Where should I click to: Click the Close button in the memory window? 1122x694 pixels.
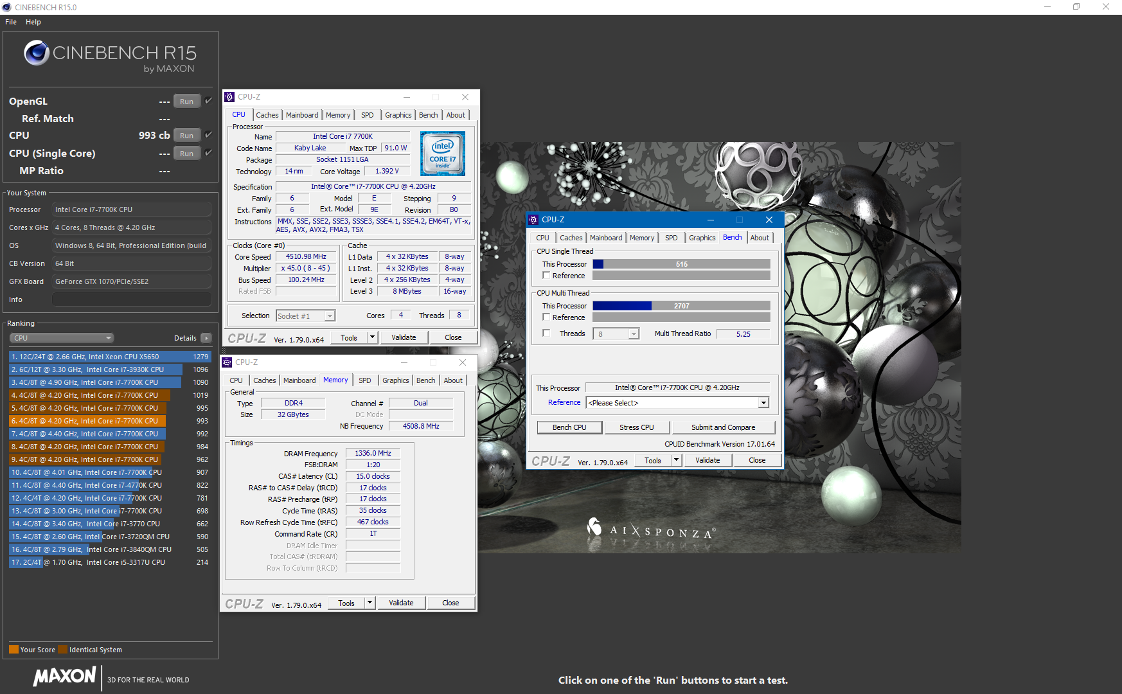click(x=450, y=603)
